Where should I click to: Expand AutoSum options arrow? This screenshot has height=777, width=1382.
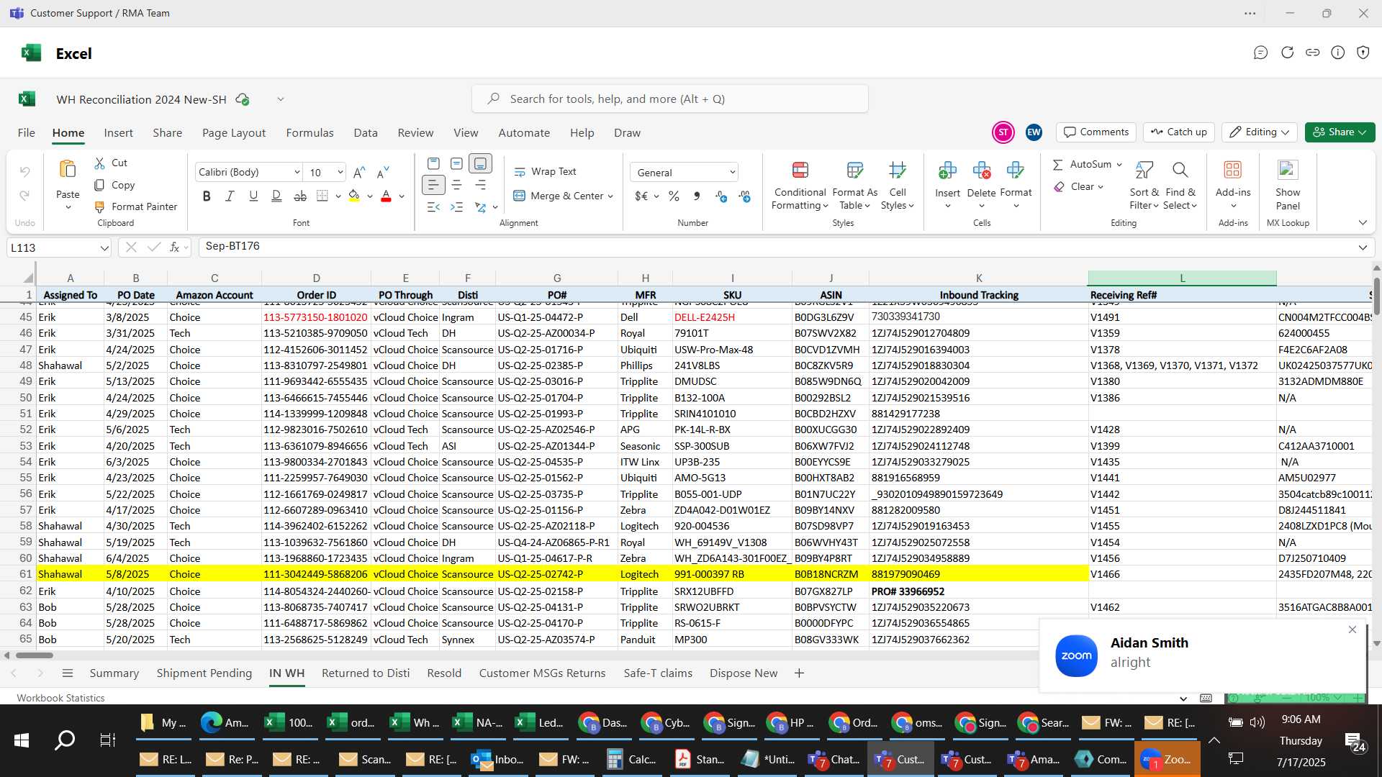(x=1119, y=165)
